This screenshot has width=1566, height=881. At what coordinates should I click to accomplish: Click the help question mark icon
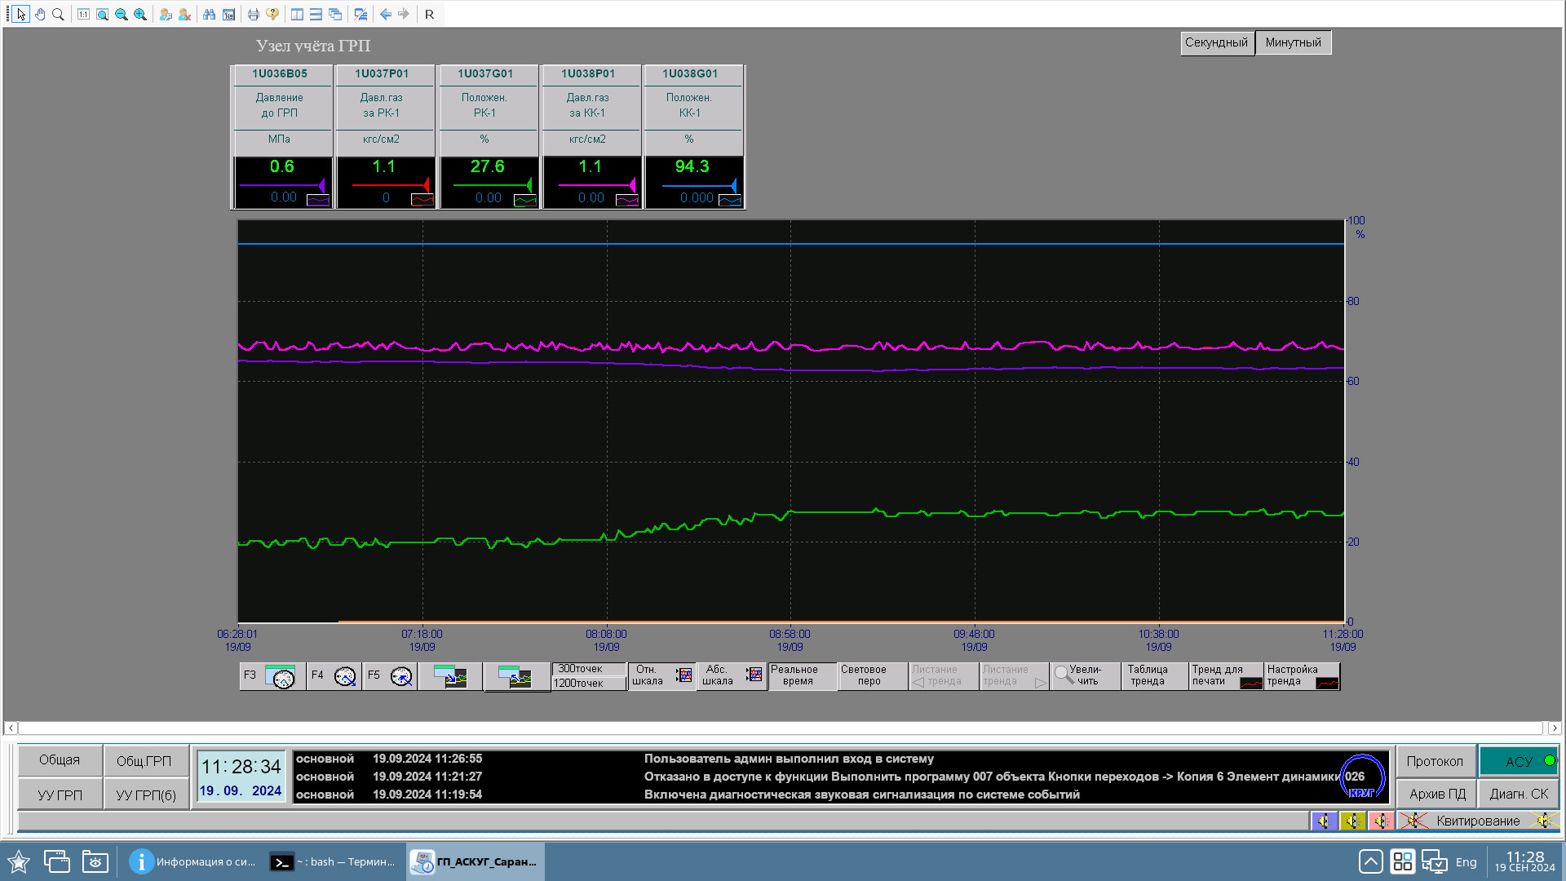pyautogui.click(x=272, y=14)
